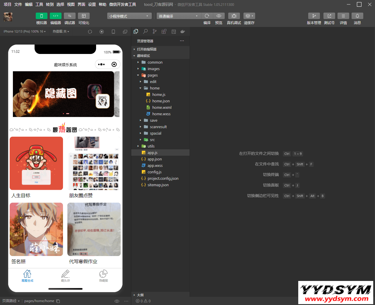The height and width of the screenshot is (305, 375).
Task: Click the 清缓存 clear cache icon
Action: pyautogui.click(x=249, y=16)
